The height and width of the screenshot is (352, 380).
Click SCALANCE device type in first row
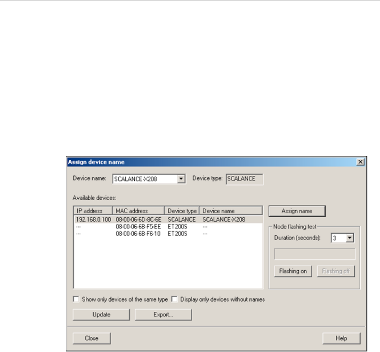[182, 219]
